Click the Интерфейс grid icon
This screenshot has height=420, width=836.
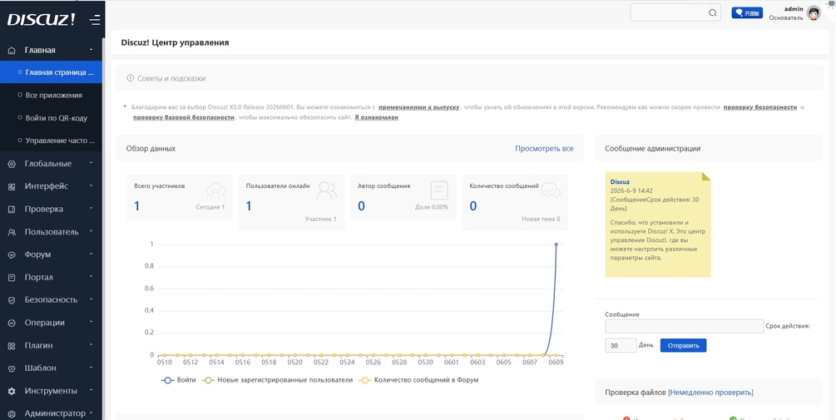[x=12, y=187]
